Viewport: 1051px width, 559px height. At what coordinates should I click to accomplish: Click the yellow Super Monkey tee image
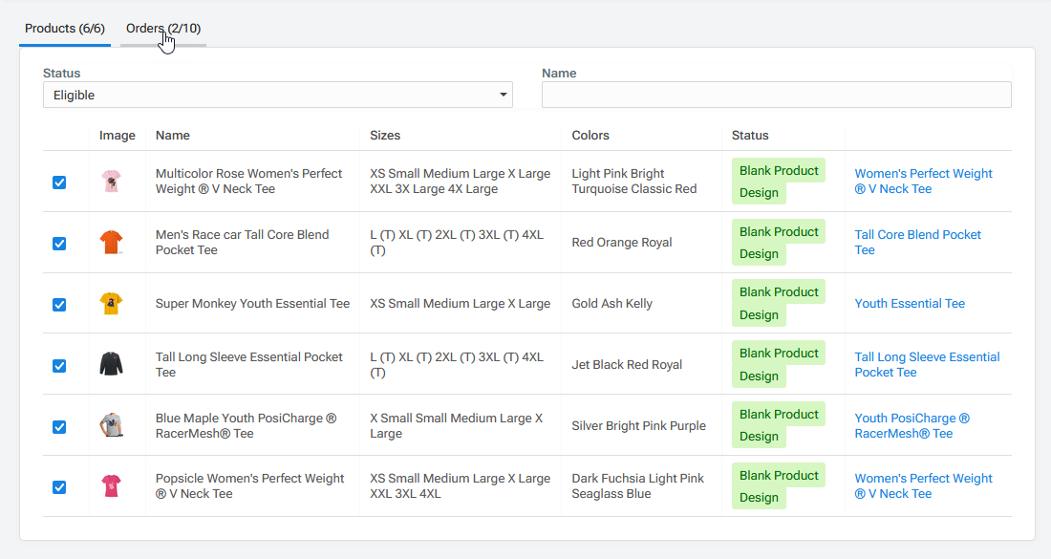tap(111, 304)
